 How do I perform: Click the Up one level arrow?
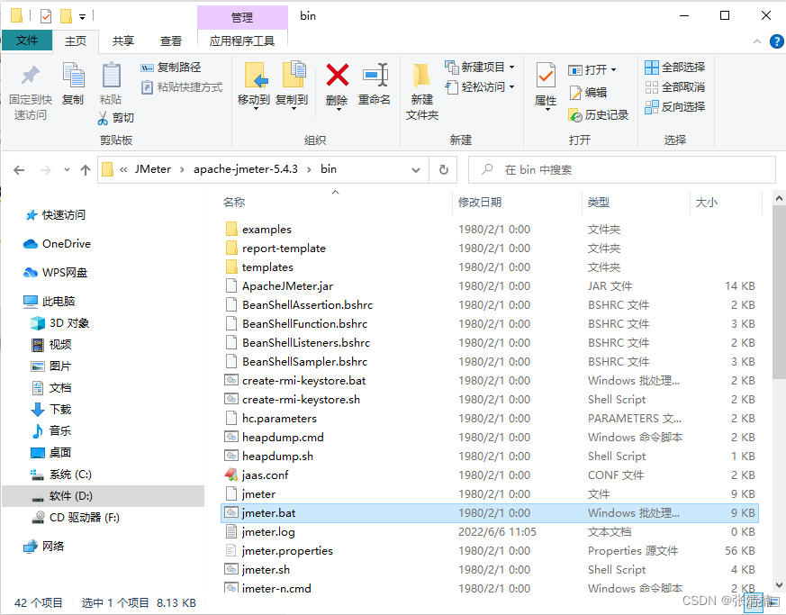pyautogui.click(x=86, y=170)
